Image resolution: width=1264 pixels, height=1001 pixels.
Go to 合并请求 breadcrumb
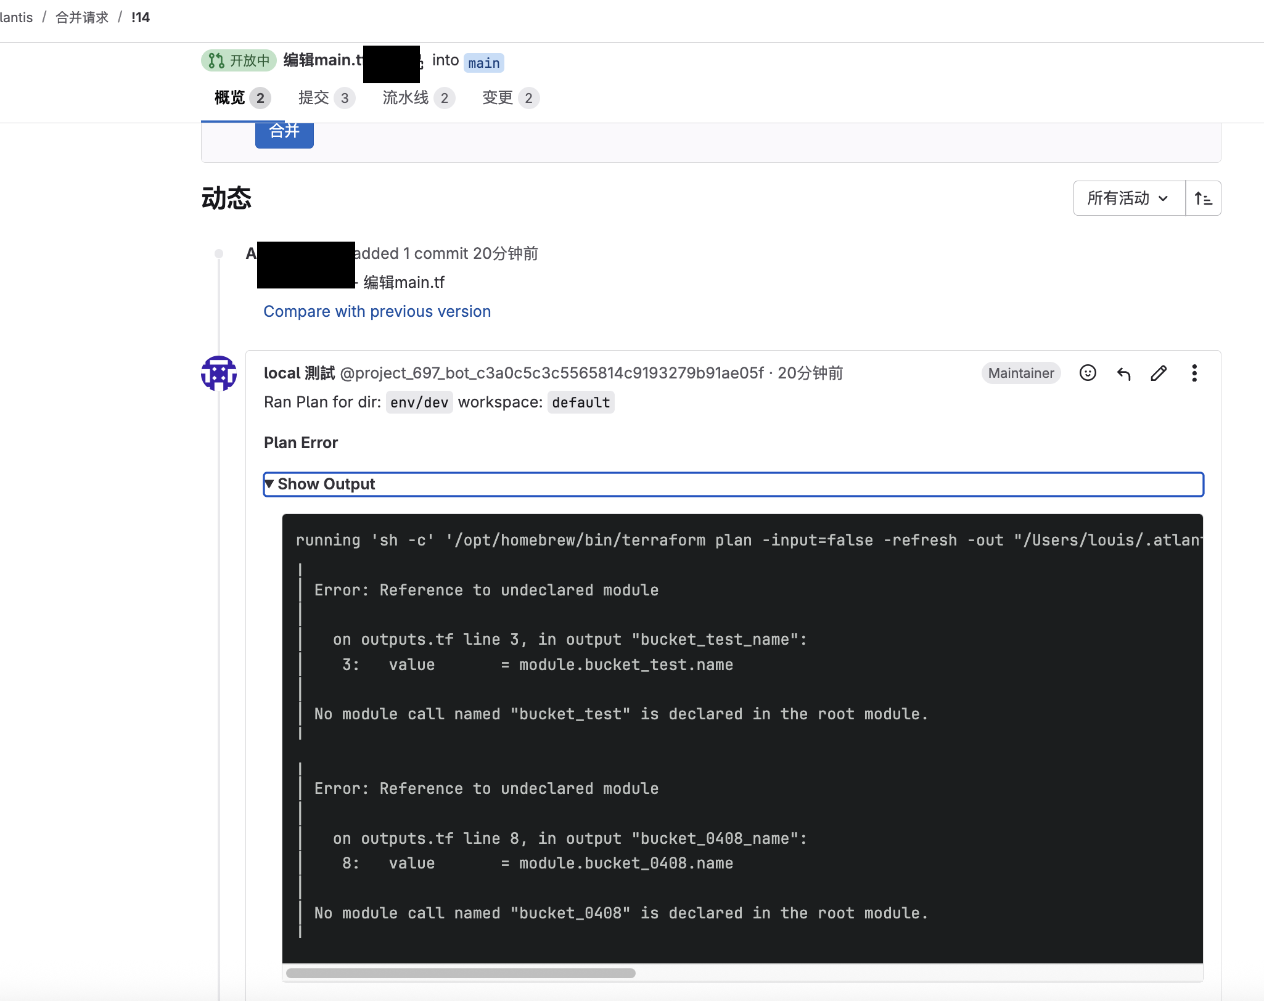click(x=82, y=17)
